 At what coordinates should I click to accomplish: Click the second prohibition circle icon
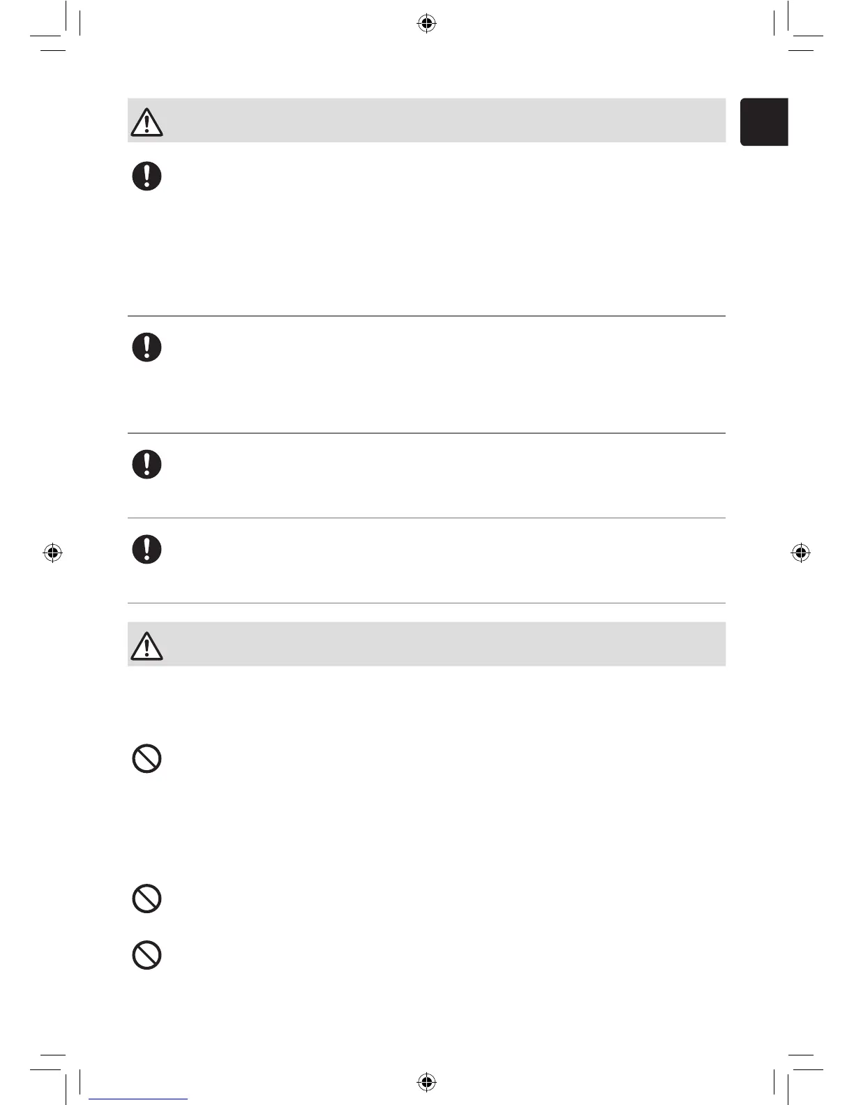point(147,899)
